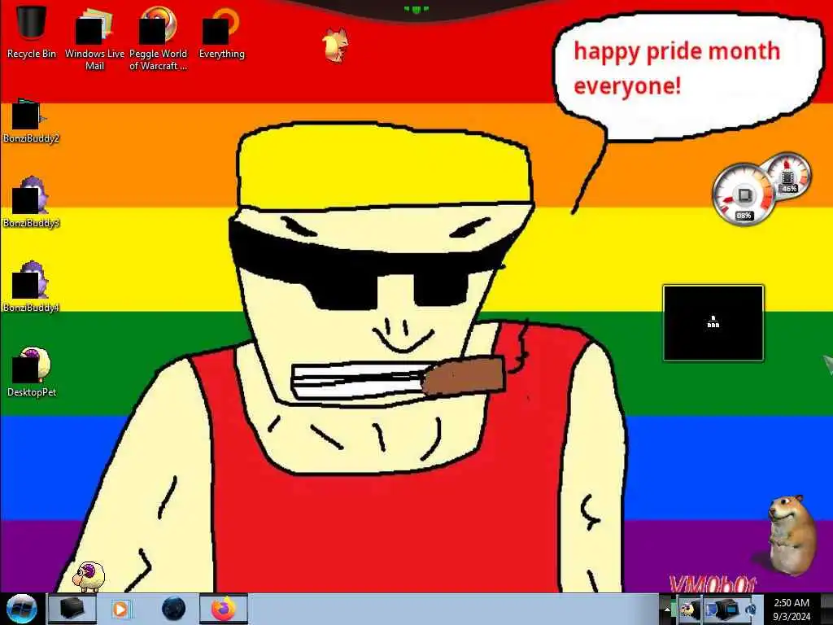
Task: Click the hamster desktop character
Action: tap(791, 534)
